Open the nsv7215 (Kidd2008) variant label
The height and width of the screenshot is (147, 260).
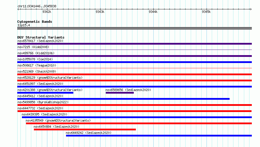(x=33, y=47)
